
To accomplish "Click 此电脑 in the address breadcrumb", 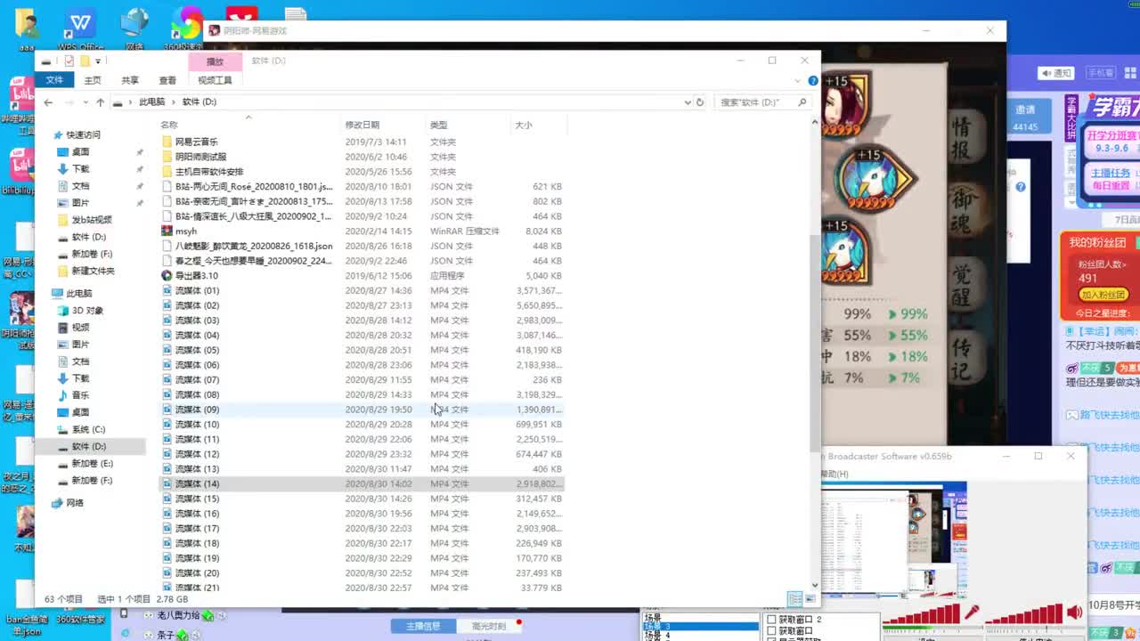I will (x=152, y=102).
